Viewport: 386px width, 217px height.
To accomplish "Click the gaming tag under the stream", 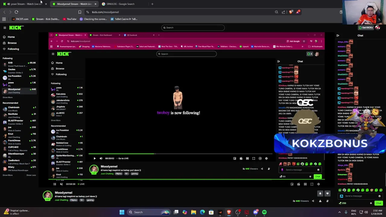I will 90,200.
